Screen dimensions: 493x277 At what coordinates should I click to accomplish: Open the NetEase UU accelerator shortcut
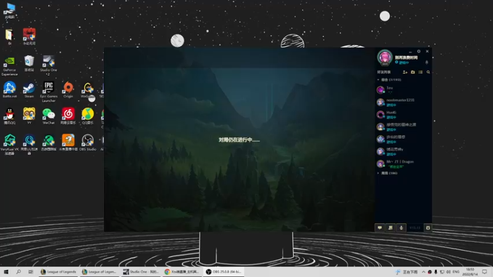[29, 145]
